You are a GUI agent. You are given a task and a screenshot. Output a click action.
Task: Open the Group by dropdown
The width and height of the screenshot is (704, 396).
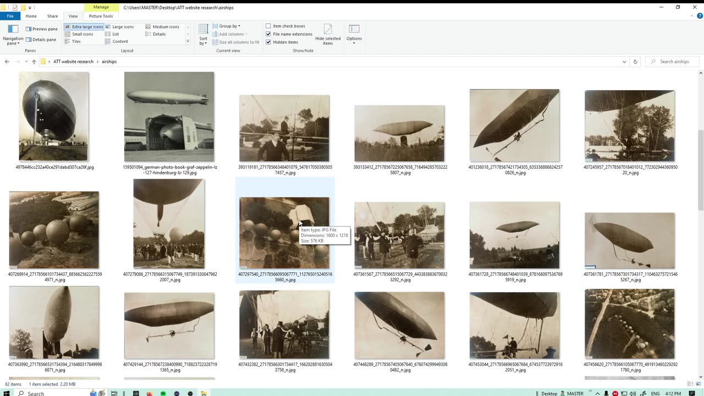point(226,26)
